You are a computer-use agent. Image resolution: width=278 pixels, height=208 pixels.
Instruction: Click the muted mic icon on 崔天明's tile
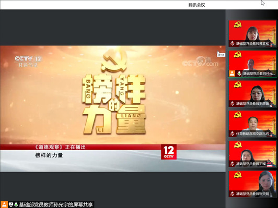tap(232, 194)
